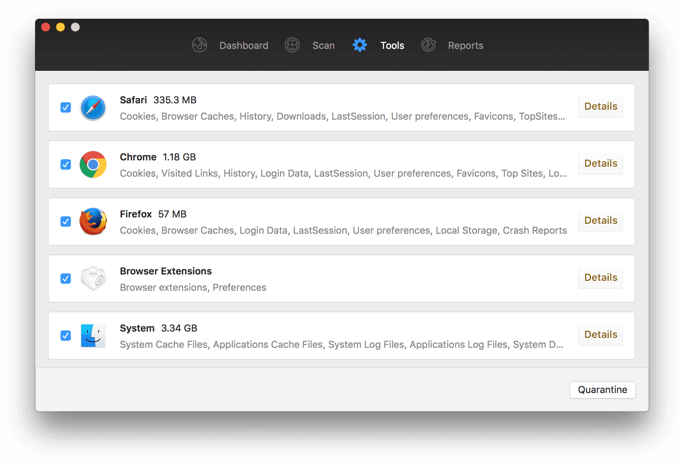Uncheck the Chrome checkbox
This screenshot has height=466, width=684.
pos(66,164)
